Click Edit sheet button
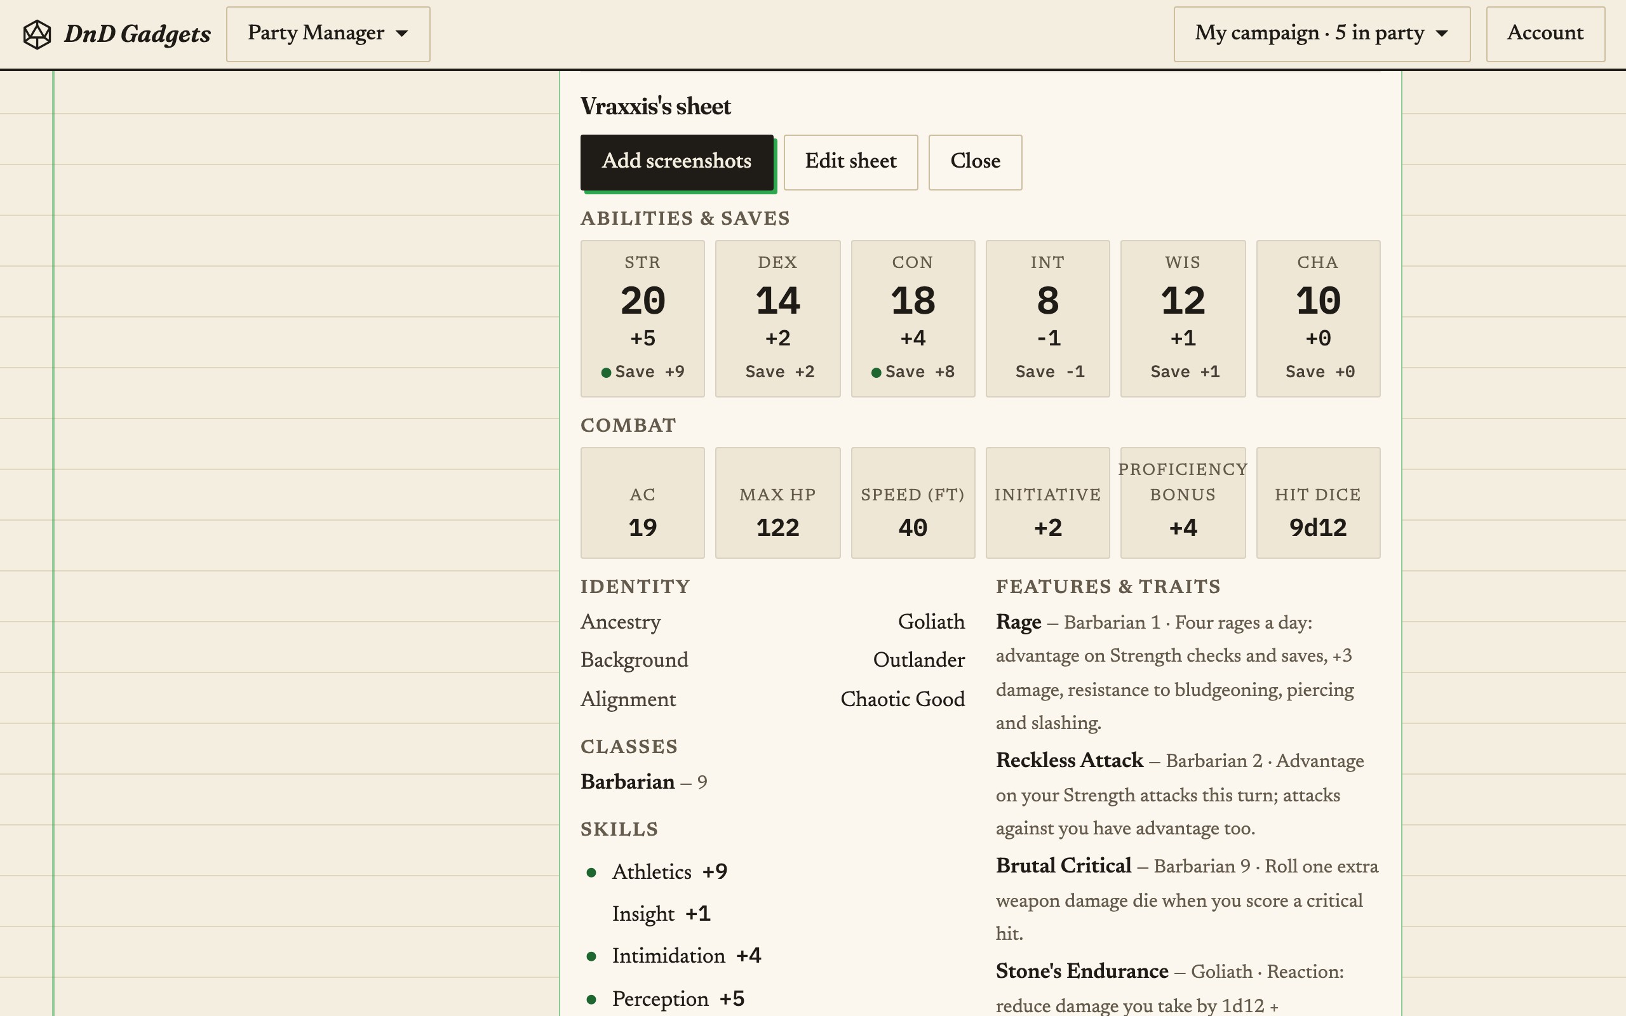1626x1016 pixels. coord(850,162)
